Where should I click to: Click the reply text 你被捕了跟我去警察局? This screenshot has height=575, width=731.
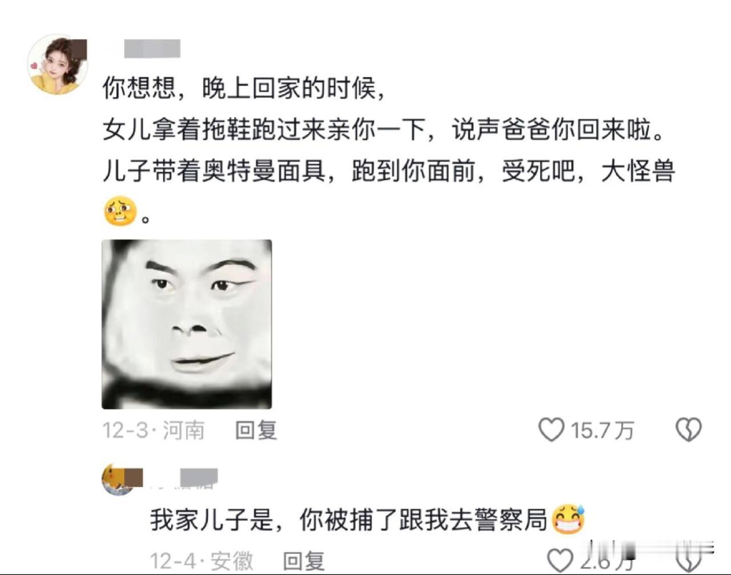tap(423, 520)
